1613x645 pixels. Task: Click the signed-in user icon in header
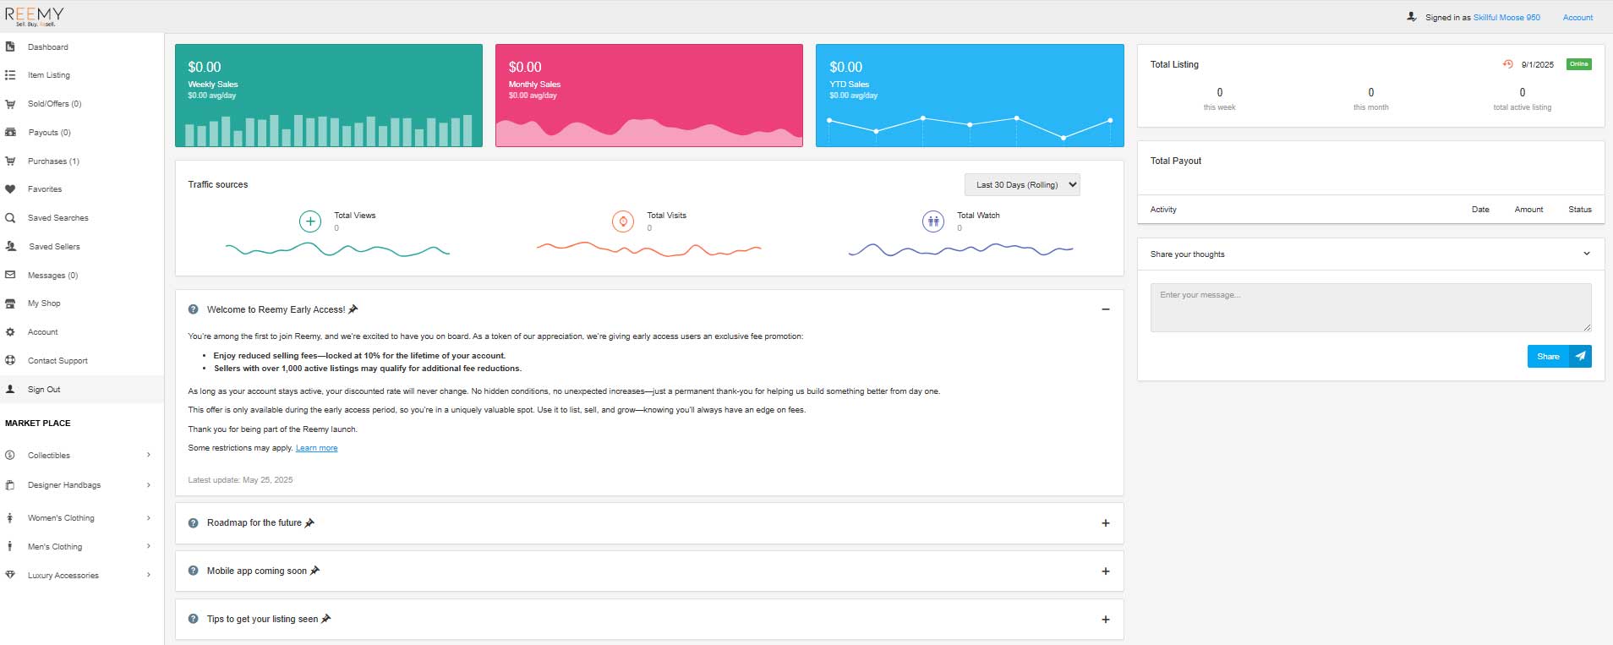click(x=1412, y=17)
